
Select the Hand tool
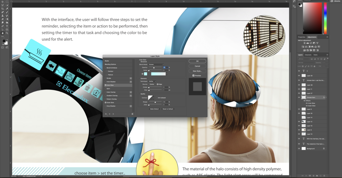(x=3, y=33)
